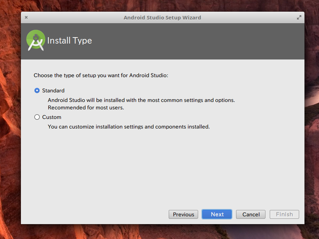Choose the Custom install type radio button
This screenshot has height=239, width=319.
coord(37,117)
